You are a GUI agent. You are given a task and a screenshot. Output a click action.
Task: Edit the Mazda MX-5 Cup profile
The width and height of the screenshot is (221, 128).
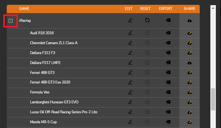coord(130,122)
